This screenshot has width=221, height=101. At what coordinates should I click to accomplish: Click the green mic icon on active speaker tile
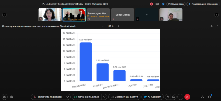[x=65, y=19]
